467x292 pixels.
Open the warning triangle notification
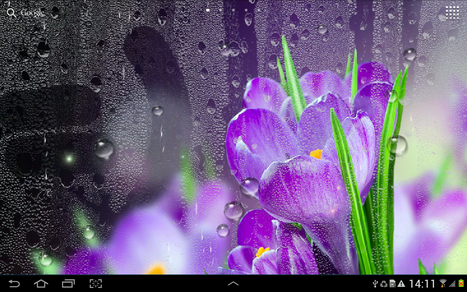pyautogui.click(x=401, y=284)
